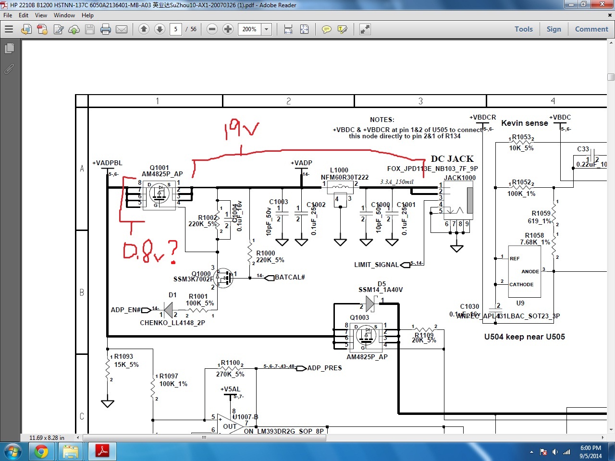Click the page number field

click(x=176, y=29)
